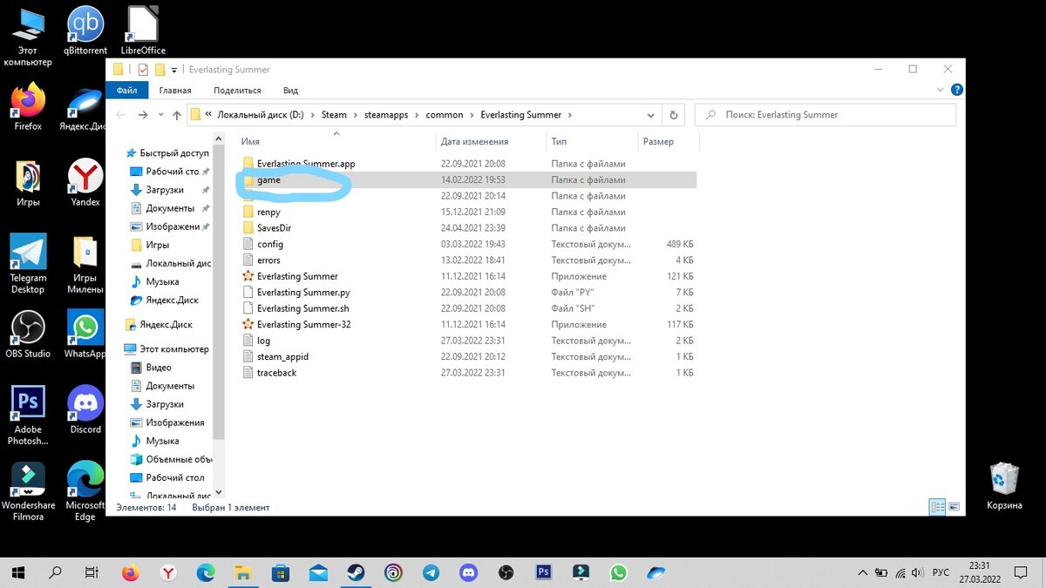Viewport: 1046px width, 588px height.
Task: Open the Файл ribbon tab
Action: [x=126, y=90]
